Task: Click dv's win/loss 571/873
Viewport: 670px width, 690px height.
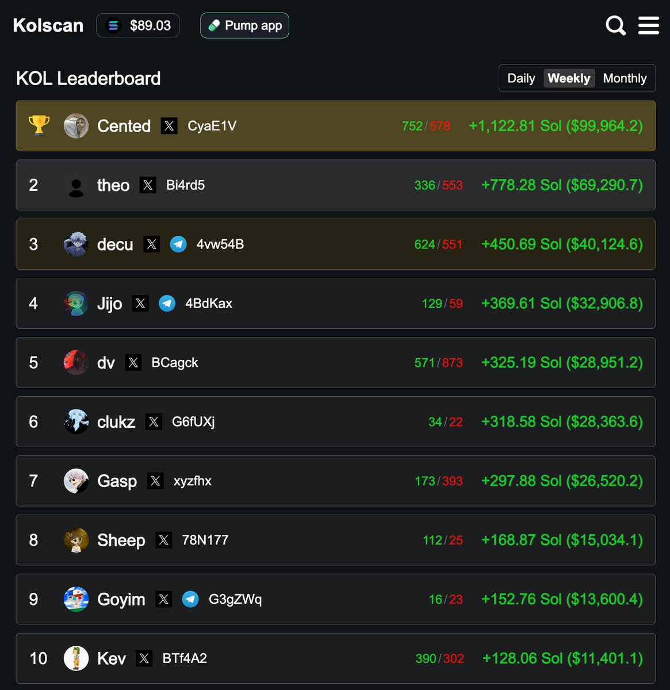Action: pyautogui.click(x=438, y=363)
